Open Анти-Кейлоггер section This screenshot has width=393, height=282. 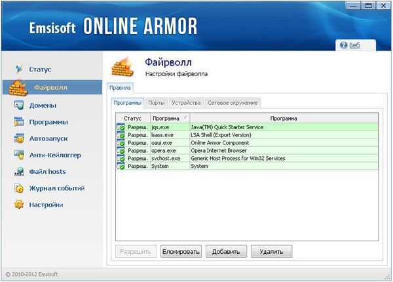(x=55, y=155)
